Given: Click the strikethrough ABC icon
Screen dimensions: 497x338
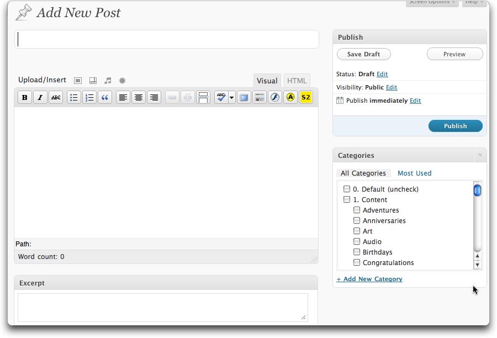Looking at the screenshot, I should pos(56,98).
